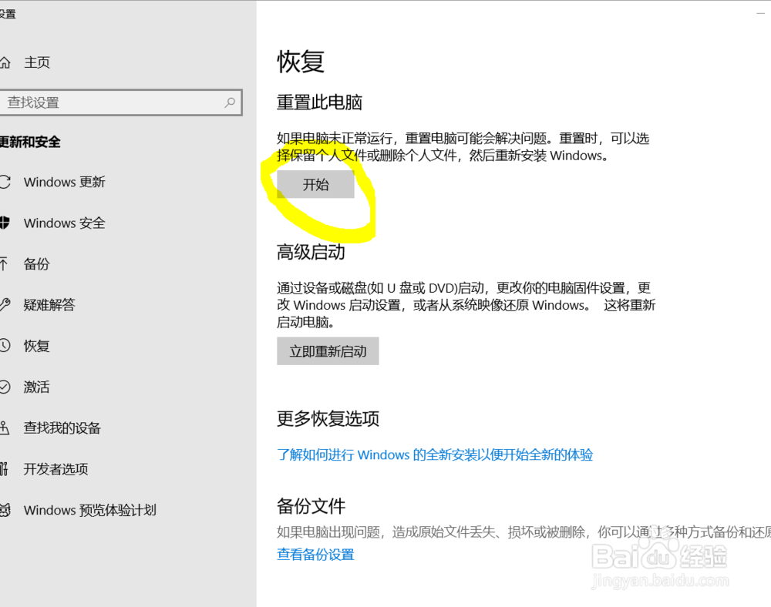Image resolution: width=771 pixels, height=607 pixels.
Task: Open 查看备份设置 link
Action: [315, 555]
